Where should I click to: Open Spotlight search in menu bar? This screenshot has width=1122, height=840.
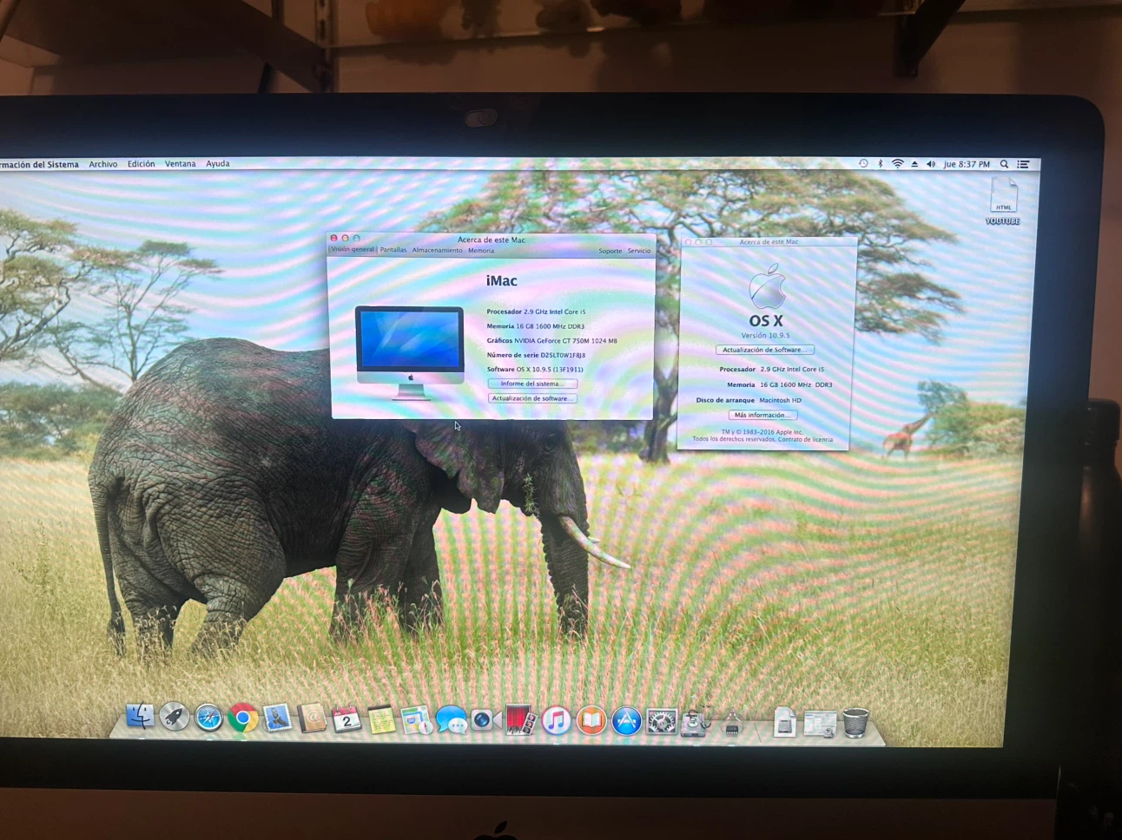coord(1004,164)
